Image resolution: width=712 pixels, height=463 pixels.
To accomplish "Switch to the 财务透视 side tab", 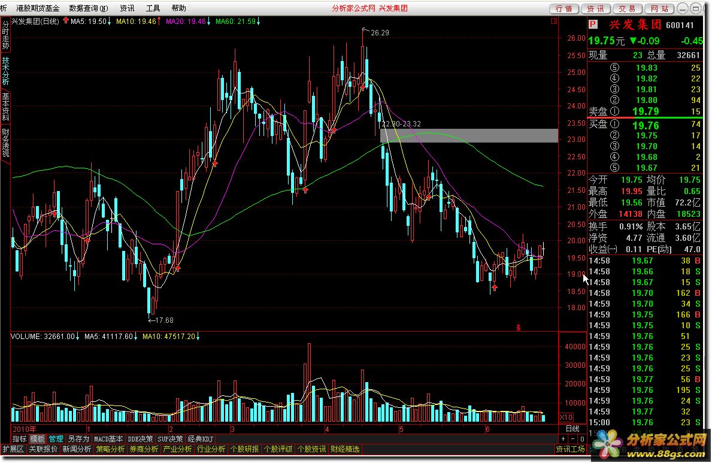I will [5, 143].
